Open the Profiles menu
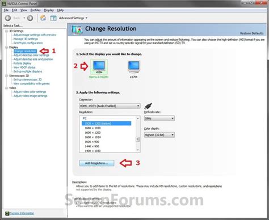 pyautogui.click(x=35, y=10)
